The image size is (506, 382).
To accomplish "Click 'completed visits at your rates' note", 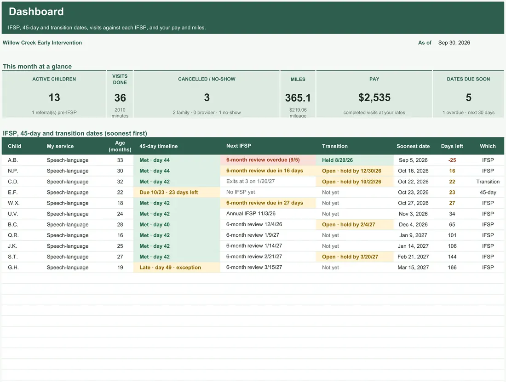I will [374, 113].
